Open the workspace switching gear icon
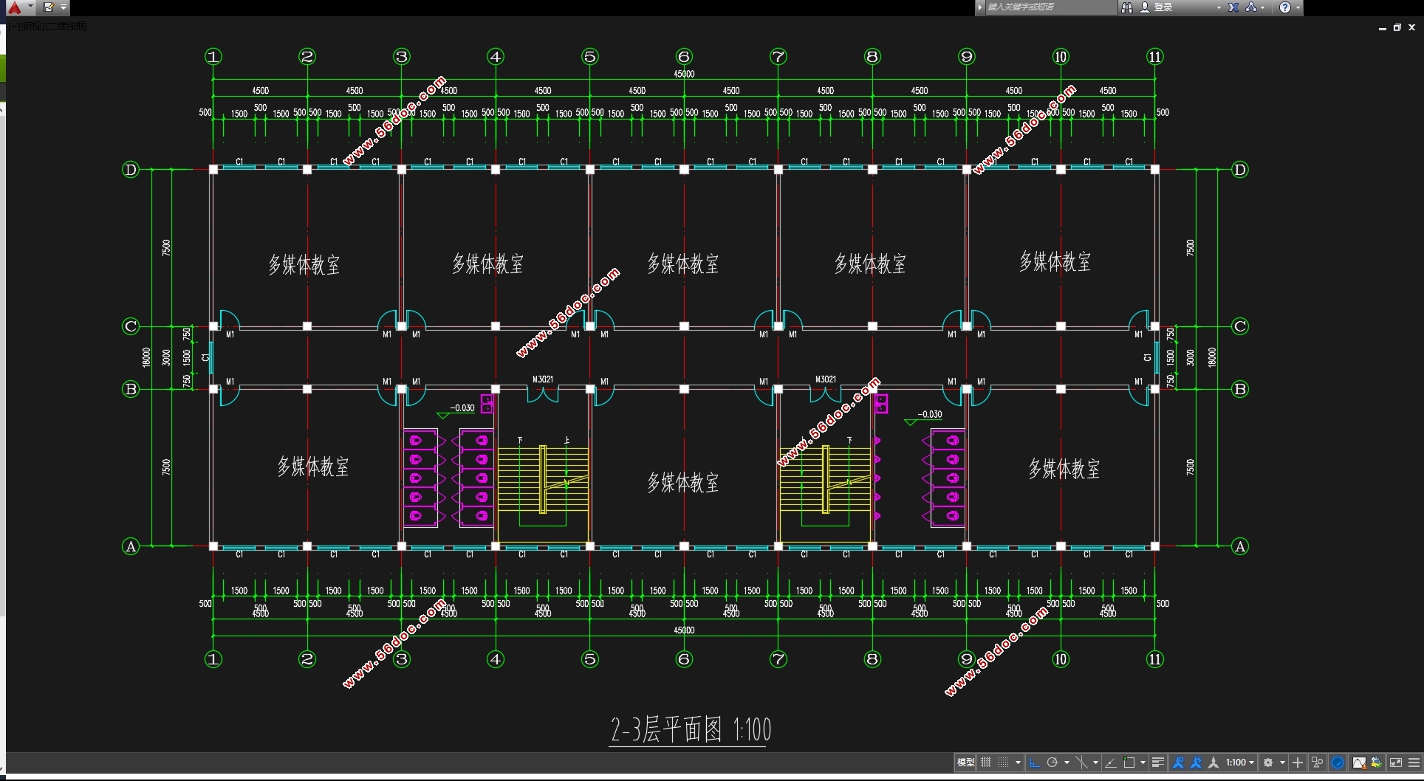This screenshot has width=1424, height=781. (x=1268, y=763)
